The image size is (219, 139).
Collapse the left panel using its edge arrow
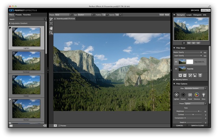[x=48, y=70]
